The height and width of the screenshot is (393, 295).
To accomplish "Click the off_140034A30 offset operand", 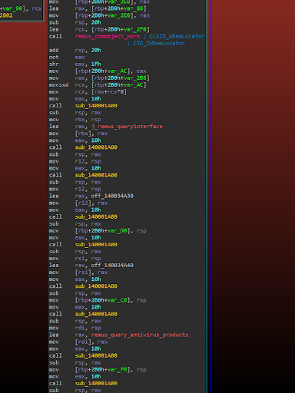I will (112, 196).
